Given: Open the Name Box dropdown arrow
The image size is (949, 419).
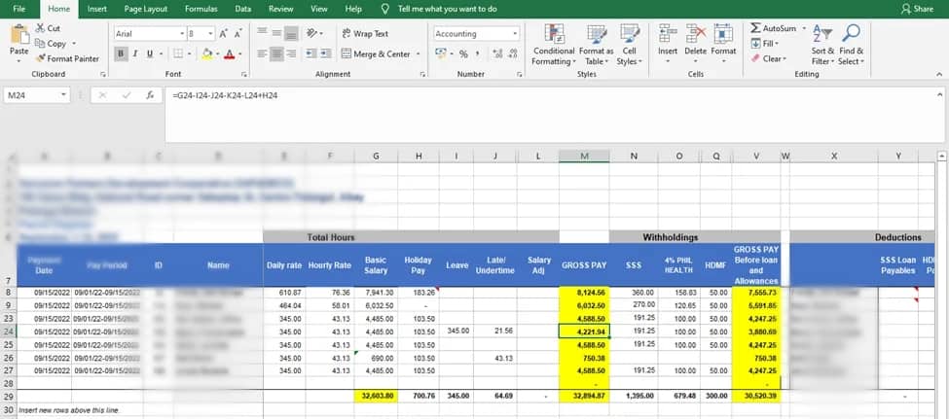Looking at the screenshot, I should pyautogui.click(x=64, y=95).
